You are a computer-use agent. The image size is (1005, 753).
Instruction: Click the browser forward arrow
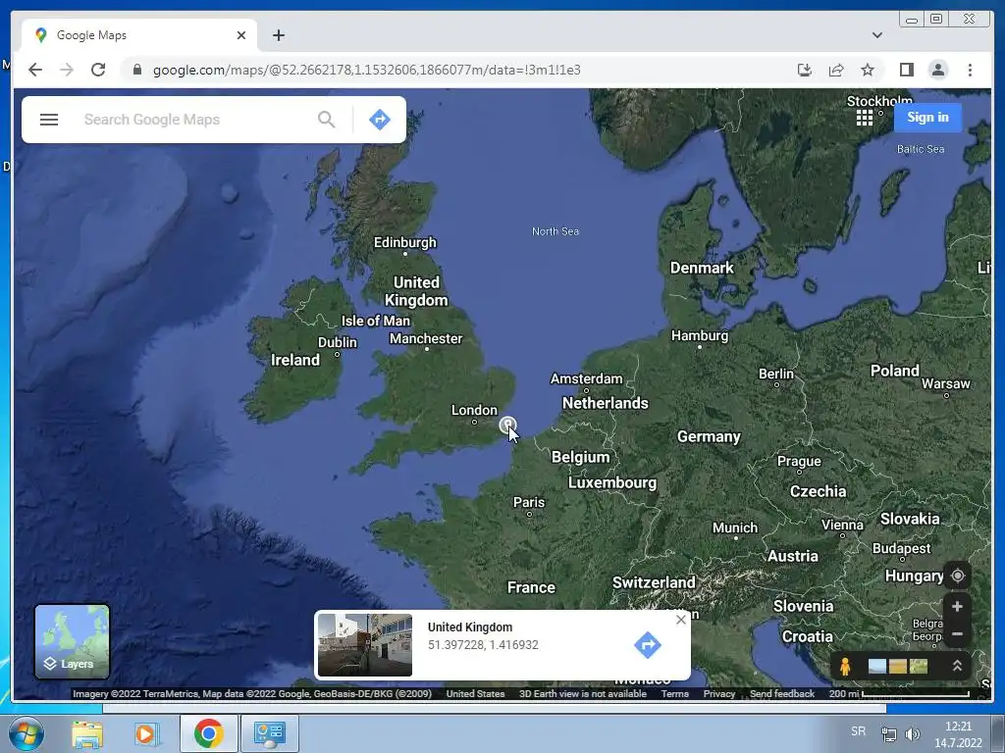tap(67, 70)
